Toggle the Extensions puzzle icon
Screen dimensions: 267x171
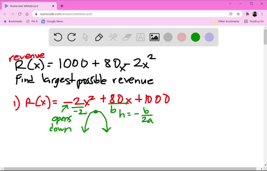[x=247, y=14]
